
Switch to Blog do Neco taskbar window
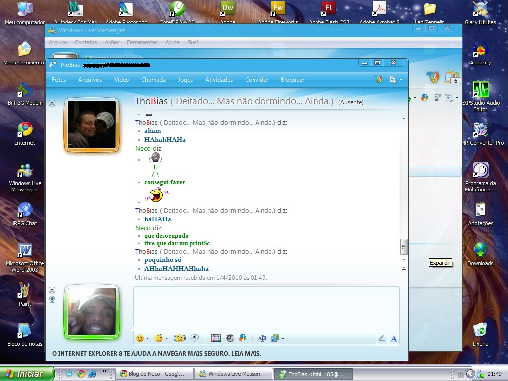(155, 374)
